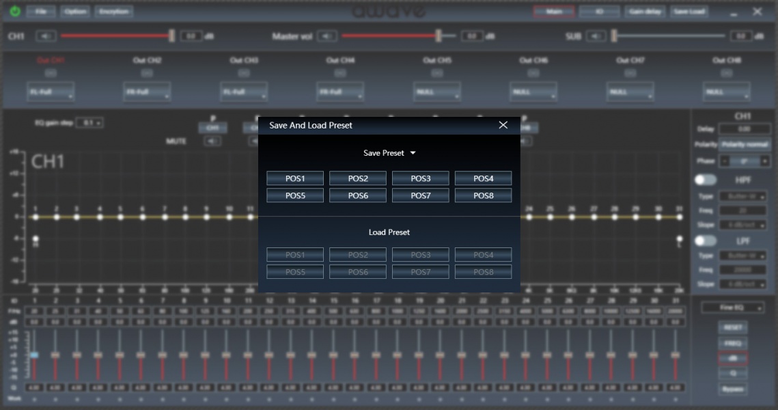
Task: Click the link icon under Out CH2
Action: click(147, 73)
